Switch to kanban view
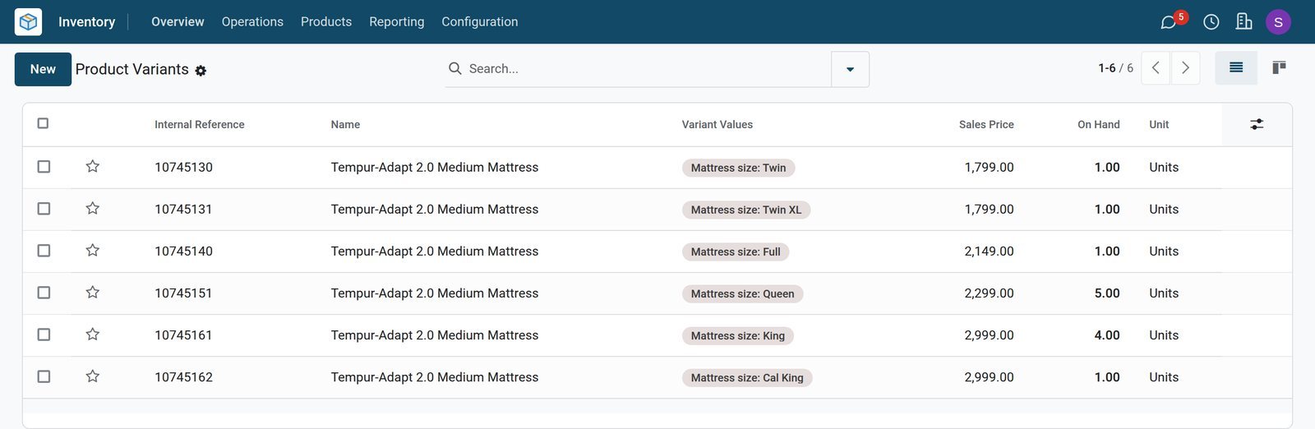This screenshot has width=1315, height=429. pyautogui.click(x=1279, y=67)
